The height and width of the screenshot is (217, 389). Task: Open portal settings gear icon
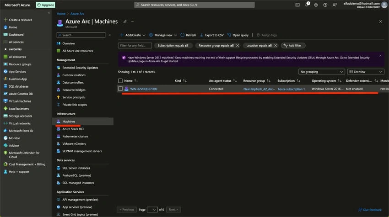point(316,5)
